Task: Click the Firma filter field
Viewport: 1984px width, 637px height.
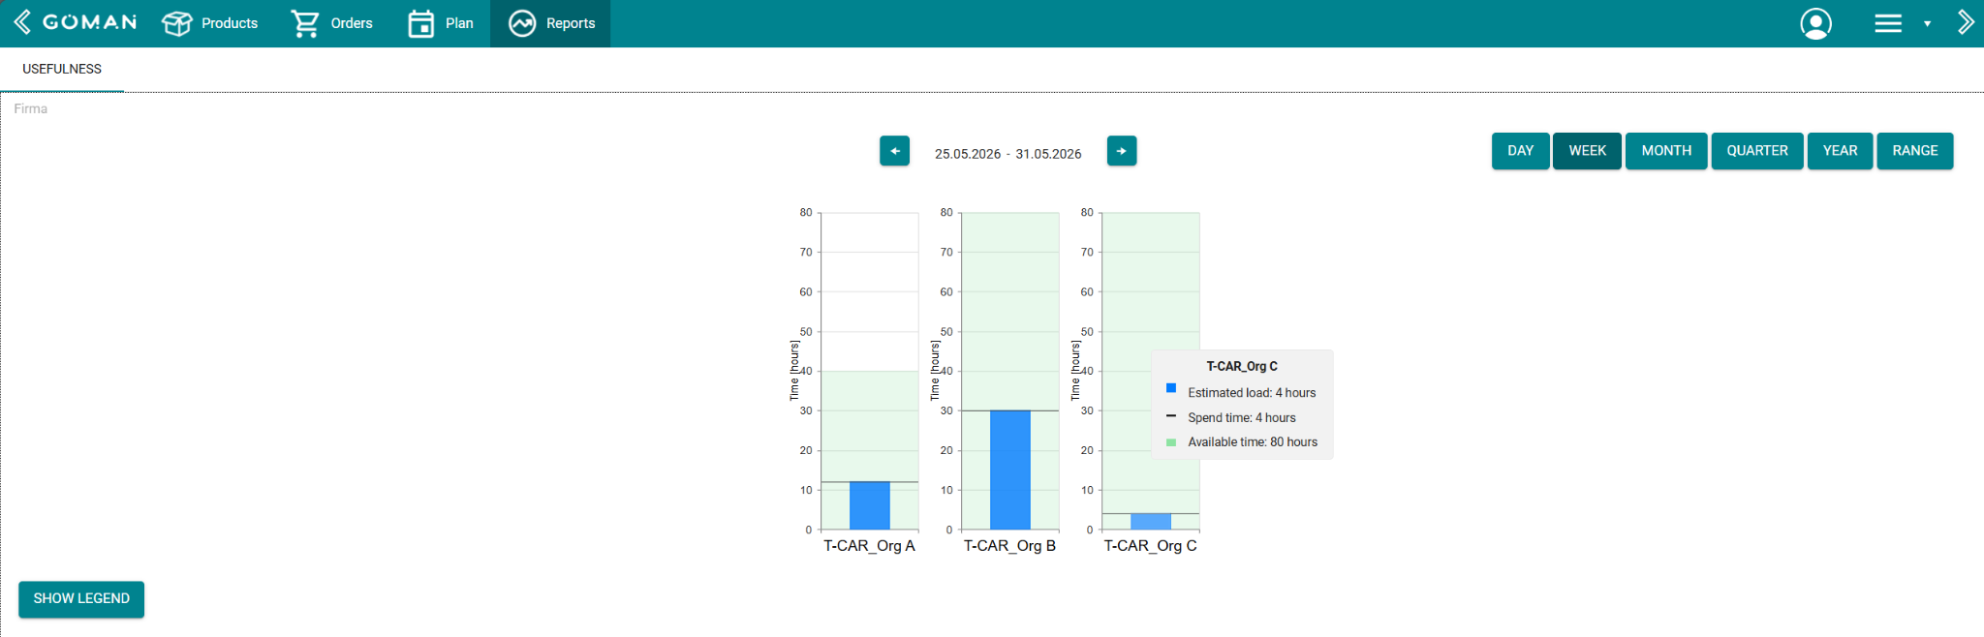Action: (x=31, y=108)
